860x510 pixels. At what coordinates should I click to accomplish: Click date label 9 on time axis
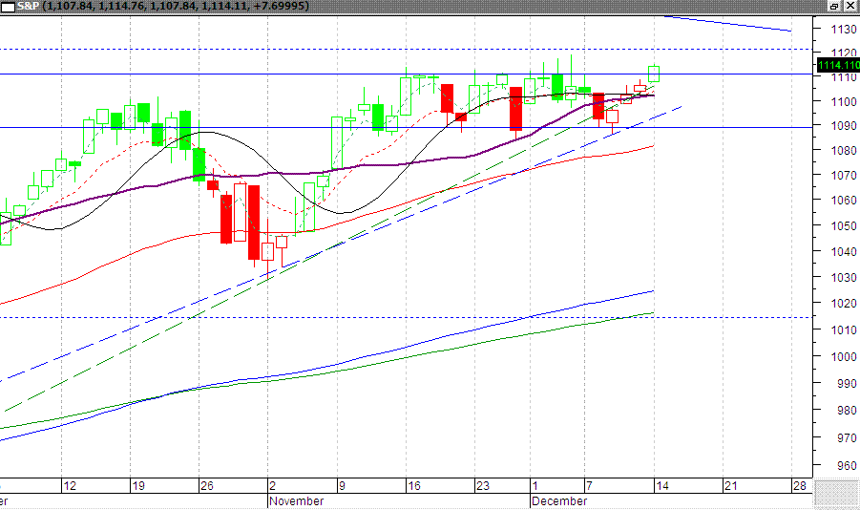tap(342, 486)
